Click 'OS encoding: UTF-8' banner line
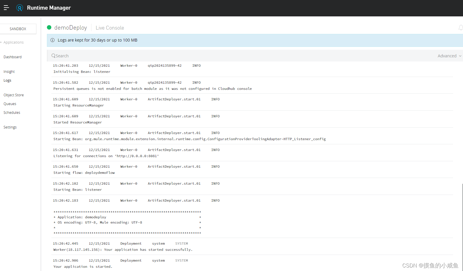 (x=100, y=222)
